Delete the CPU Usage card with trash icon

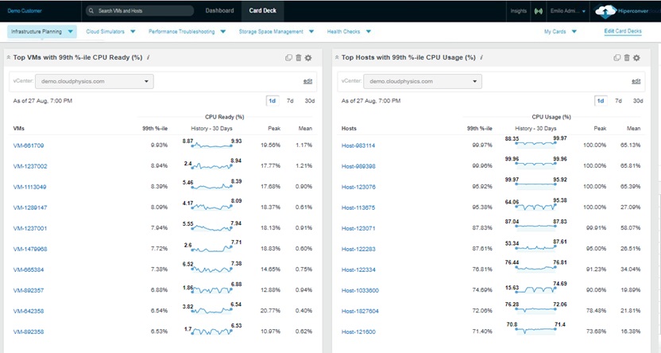click(626, 58)
